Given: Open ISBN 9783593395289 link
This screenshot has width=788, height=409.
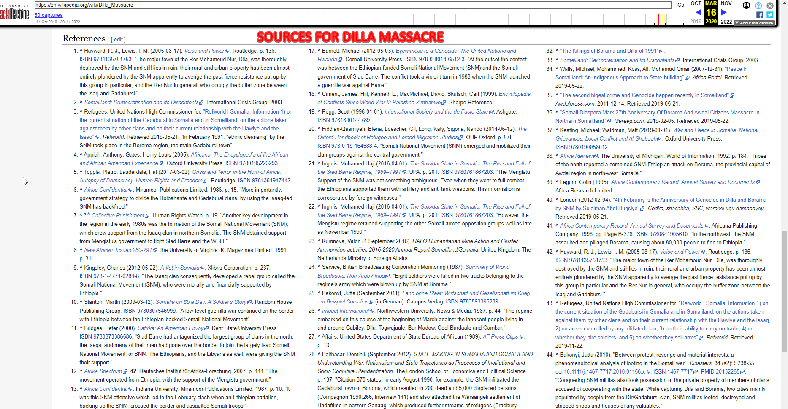Looking at the screenshot, I should [472, 302].
